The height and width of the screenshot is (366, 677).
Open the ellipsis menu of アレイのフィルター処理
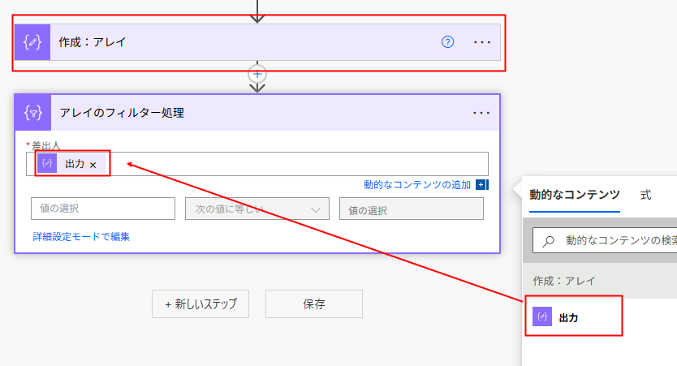point(481,113)
